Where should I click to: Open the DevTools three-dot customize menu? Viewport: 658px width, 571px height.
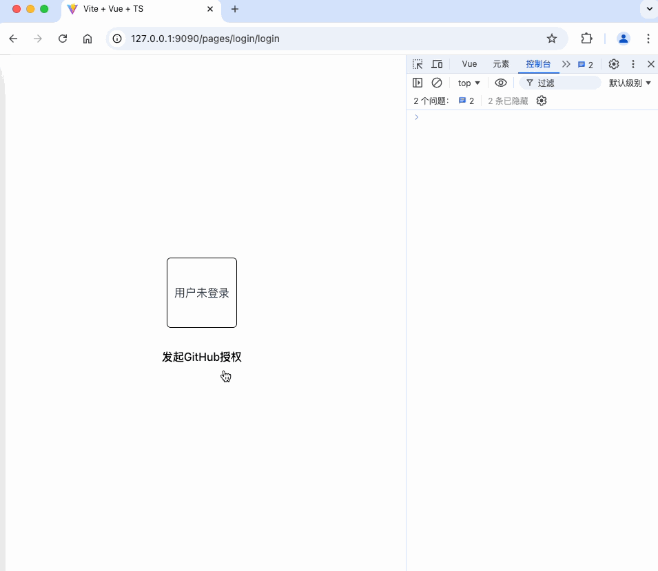pos(633,64)
